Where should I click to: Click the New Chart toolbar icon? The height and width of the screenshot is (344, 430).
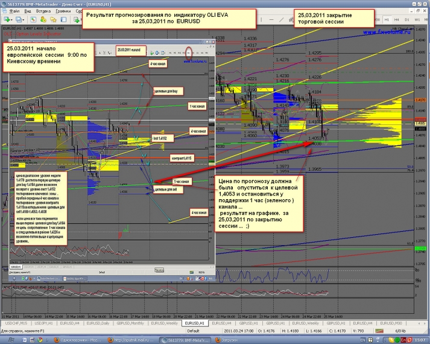6,19
